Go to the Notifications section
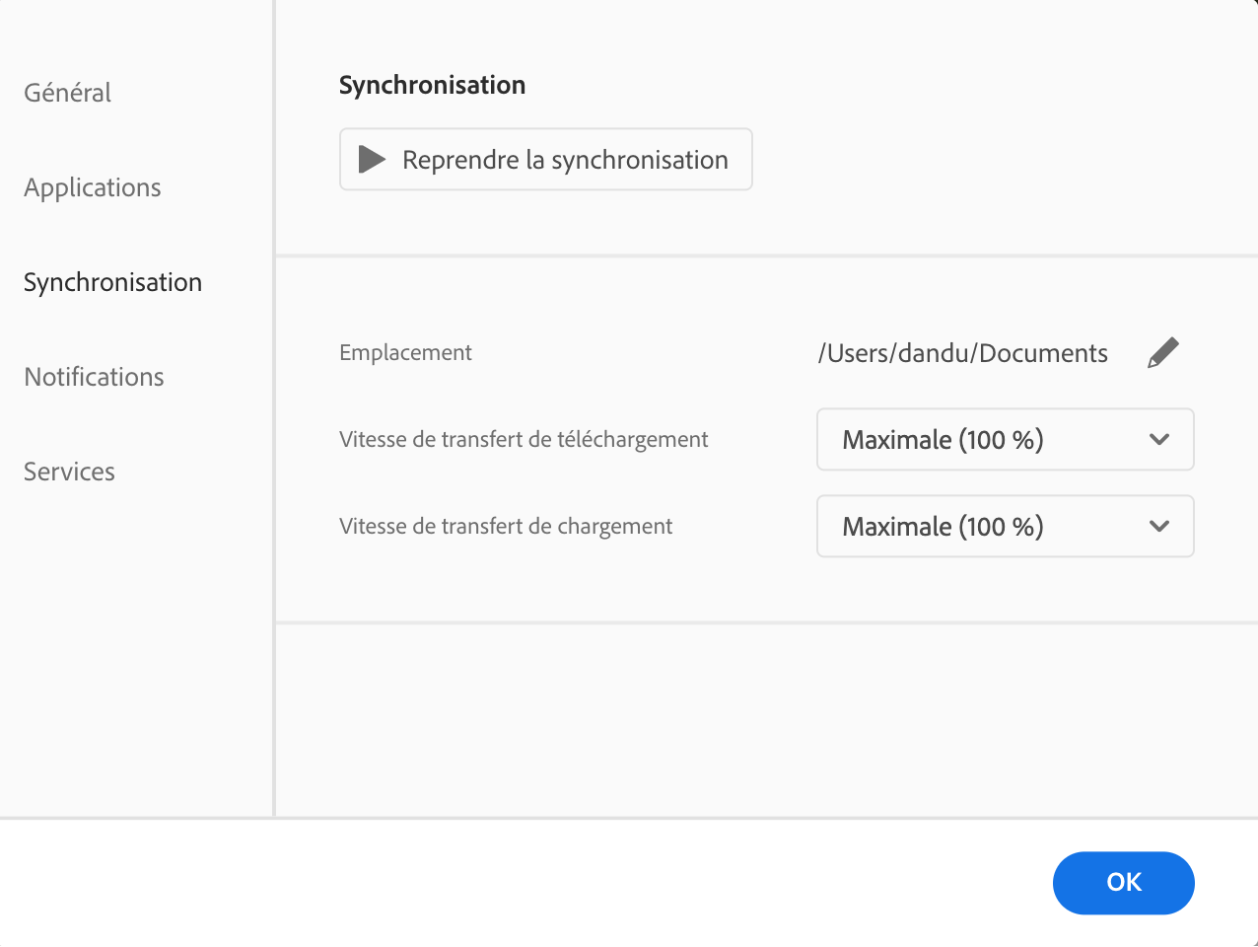Viewport: 1258px width, 947px height. pos(94,377)
